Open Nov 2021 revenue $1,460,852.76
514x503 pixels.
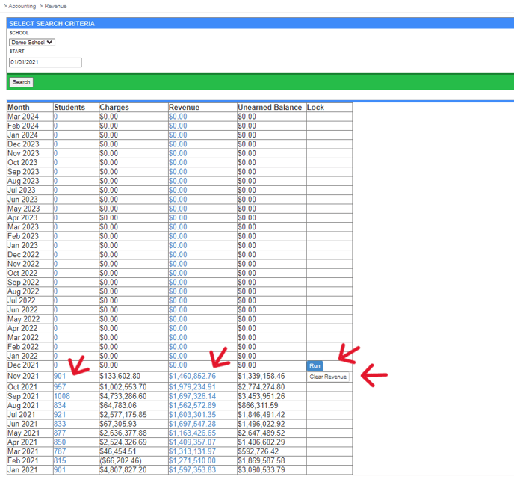coord(192,377)
